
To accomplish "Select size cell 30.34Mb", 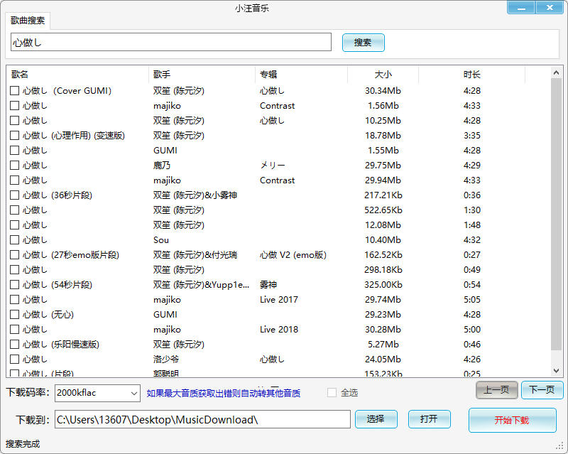I will coord(383,91).
